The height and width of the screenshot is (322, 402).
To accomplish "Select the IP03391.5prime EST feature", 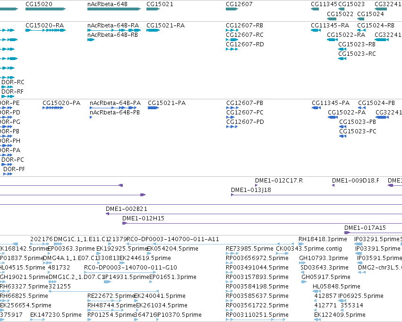I will 359,253.
